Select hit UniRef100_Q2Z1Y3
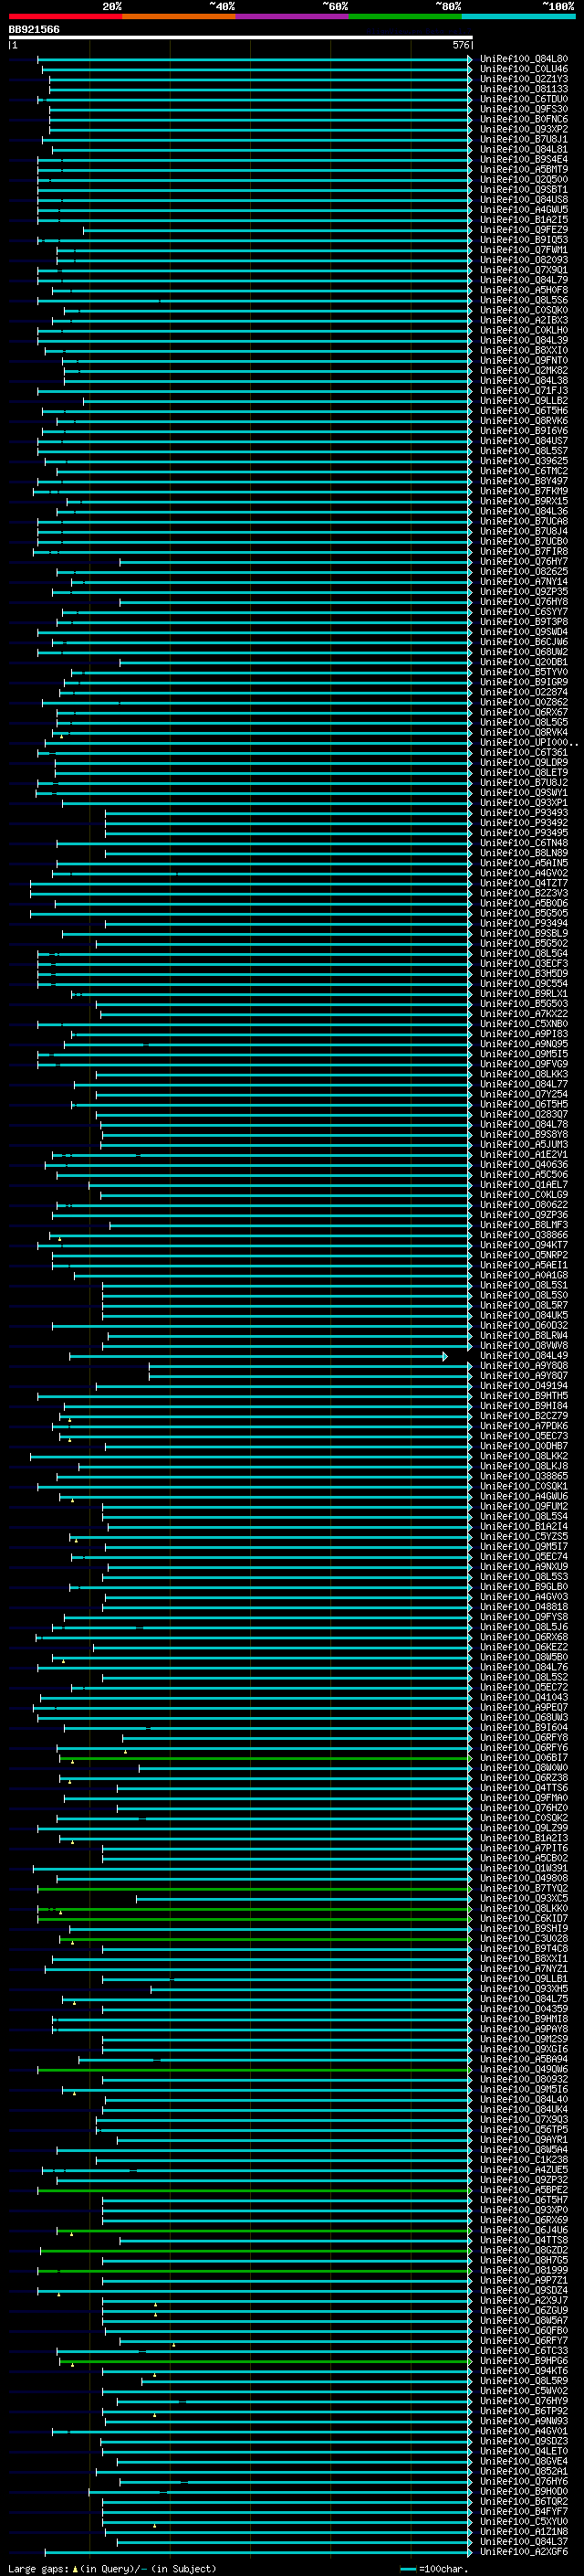Image resolution: width=584 pixels, height=2576 pixels. [x=524, y=79]
